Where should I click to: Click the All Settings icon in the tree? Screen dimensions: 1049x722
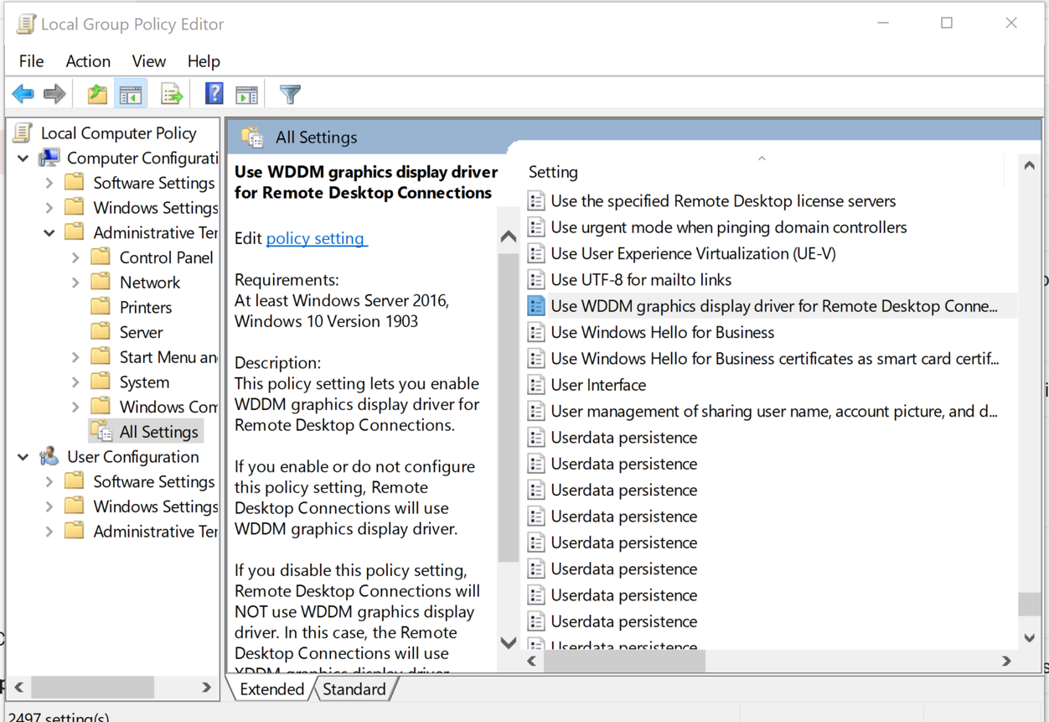[102, 431]
